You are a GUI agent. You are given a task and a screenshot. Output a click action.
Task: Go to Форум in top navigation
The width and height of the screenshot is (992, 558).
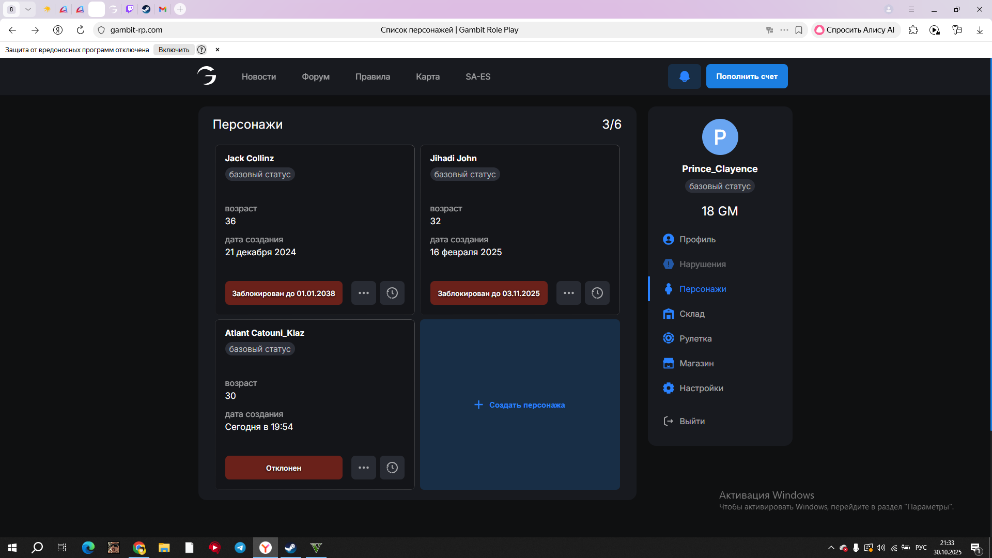pos(315,76)
